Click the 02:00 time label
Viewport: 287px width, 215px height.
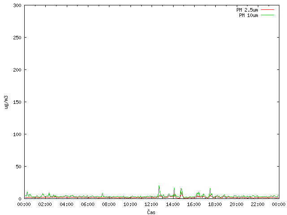[45, 204]
